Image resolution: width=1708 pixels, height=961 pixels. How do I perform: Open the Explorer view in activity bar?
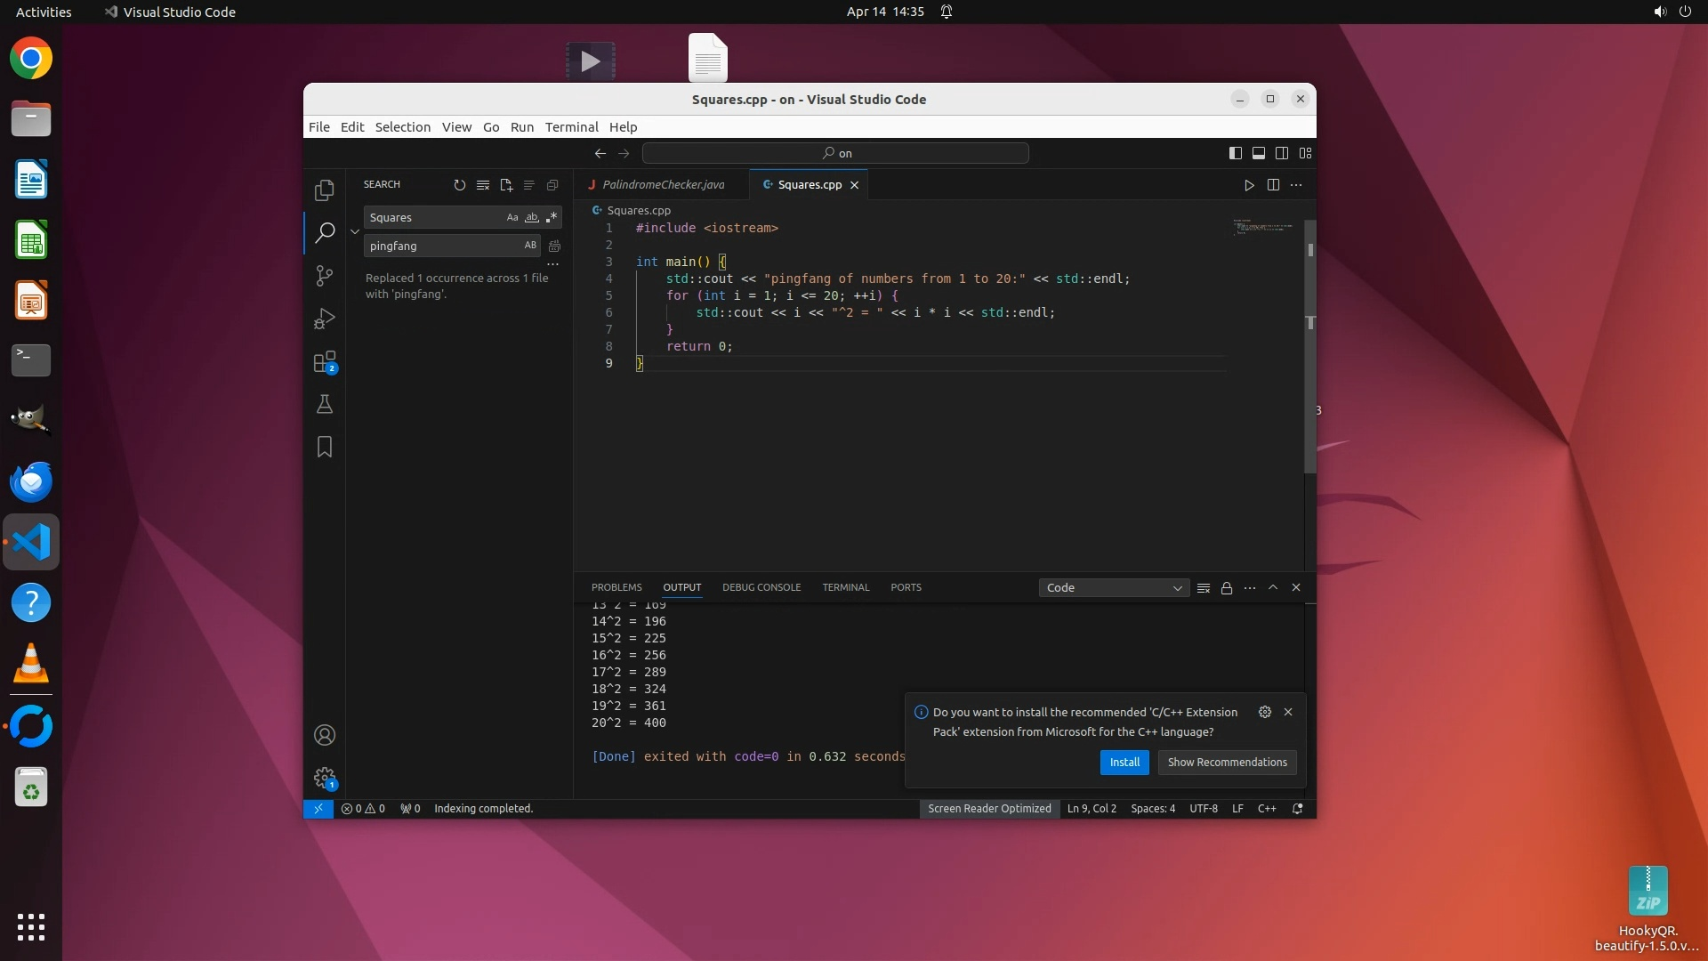[x=325, y=190]
